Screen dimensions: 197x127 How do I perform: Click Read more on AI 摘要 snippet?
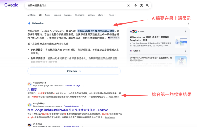[x=114, y=97]
